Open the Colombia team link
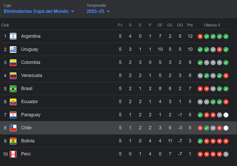Screen dimensions: 237x166 point(31,62)
